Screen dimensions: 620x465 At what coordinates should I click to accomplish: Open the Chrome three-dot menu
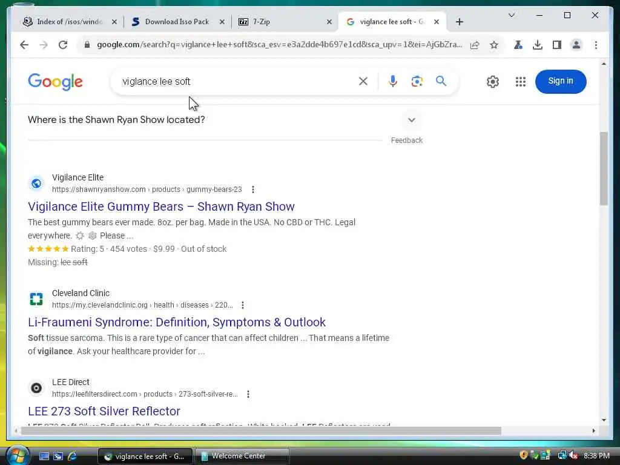596,45
